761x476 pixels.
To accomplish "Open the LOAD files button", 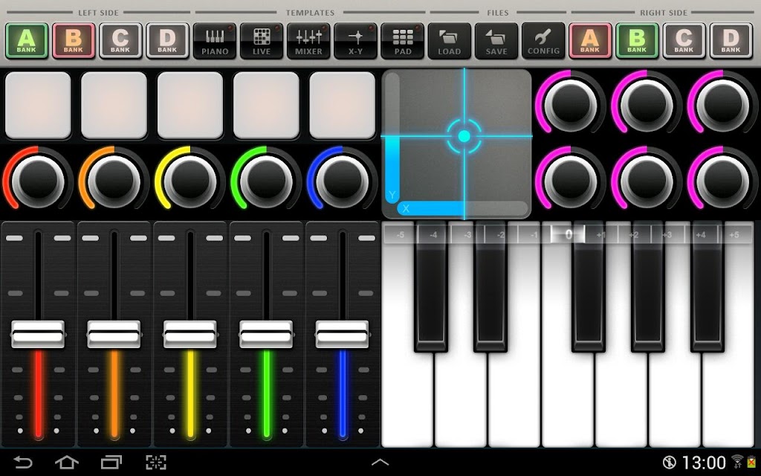I will [450, 42].
